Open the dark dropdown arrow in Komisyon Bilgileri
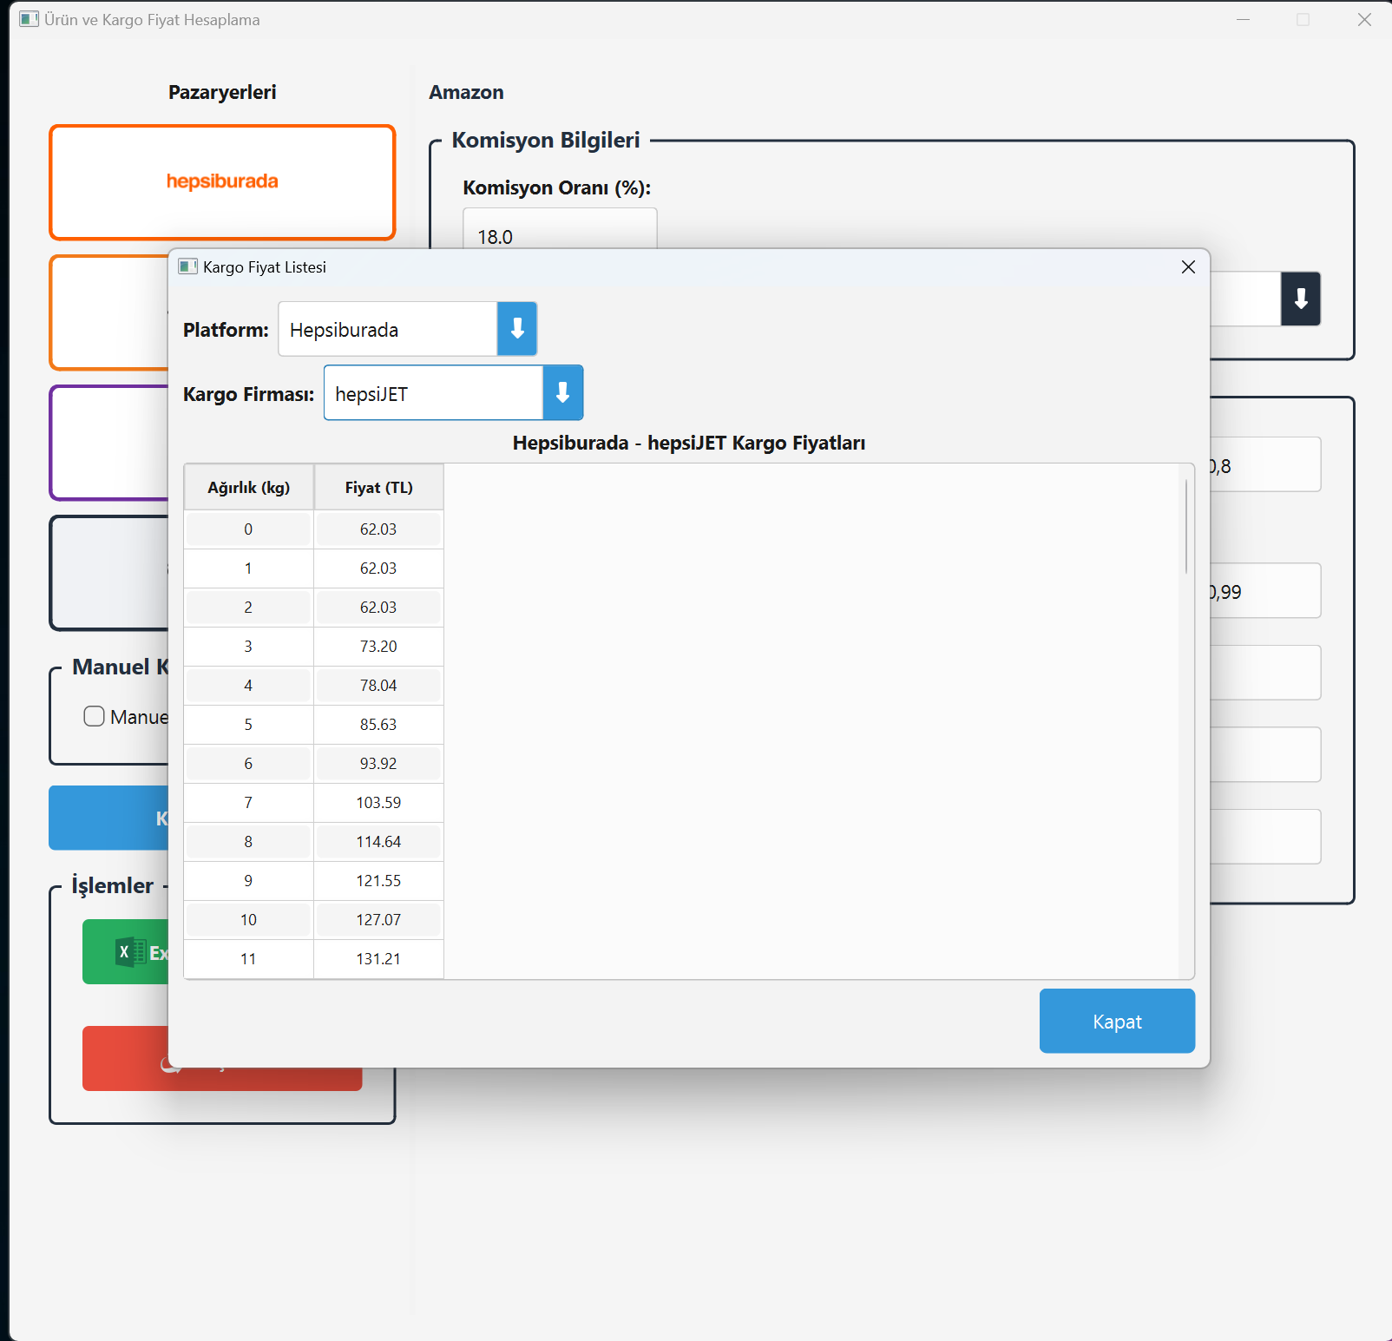 point(1301,299)
